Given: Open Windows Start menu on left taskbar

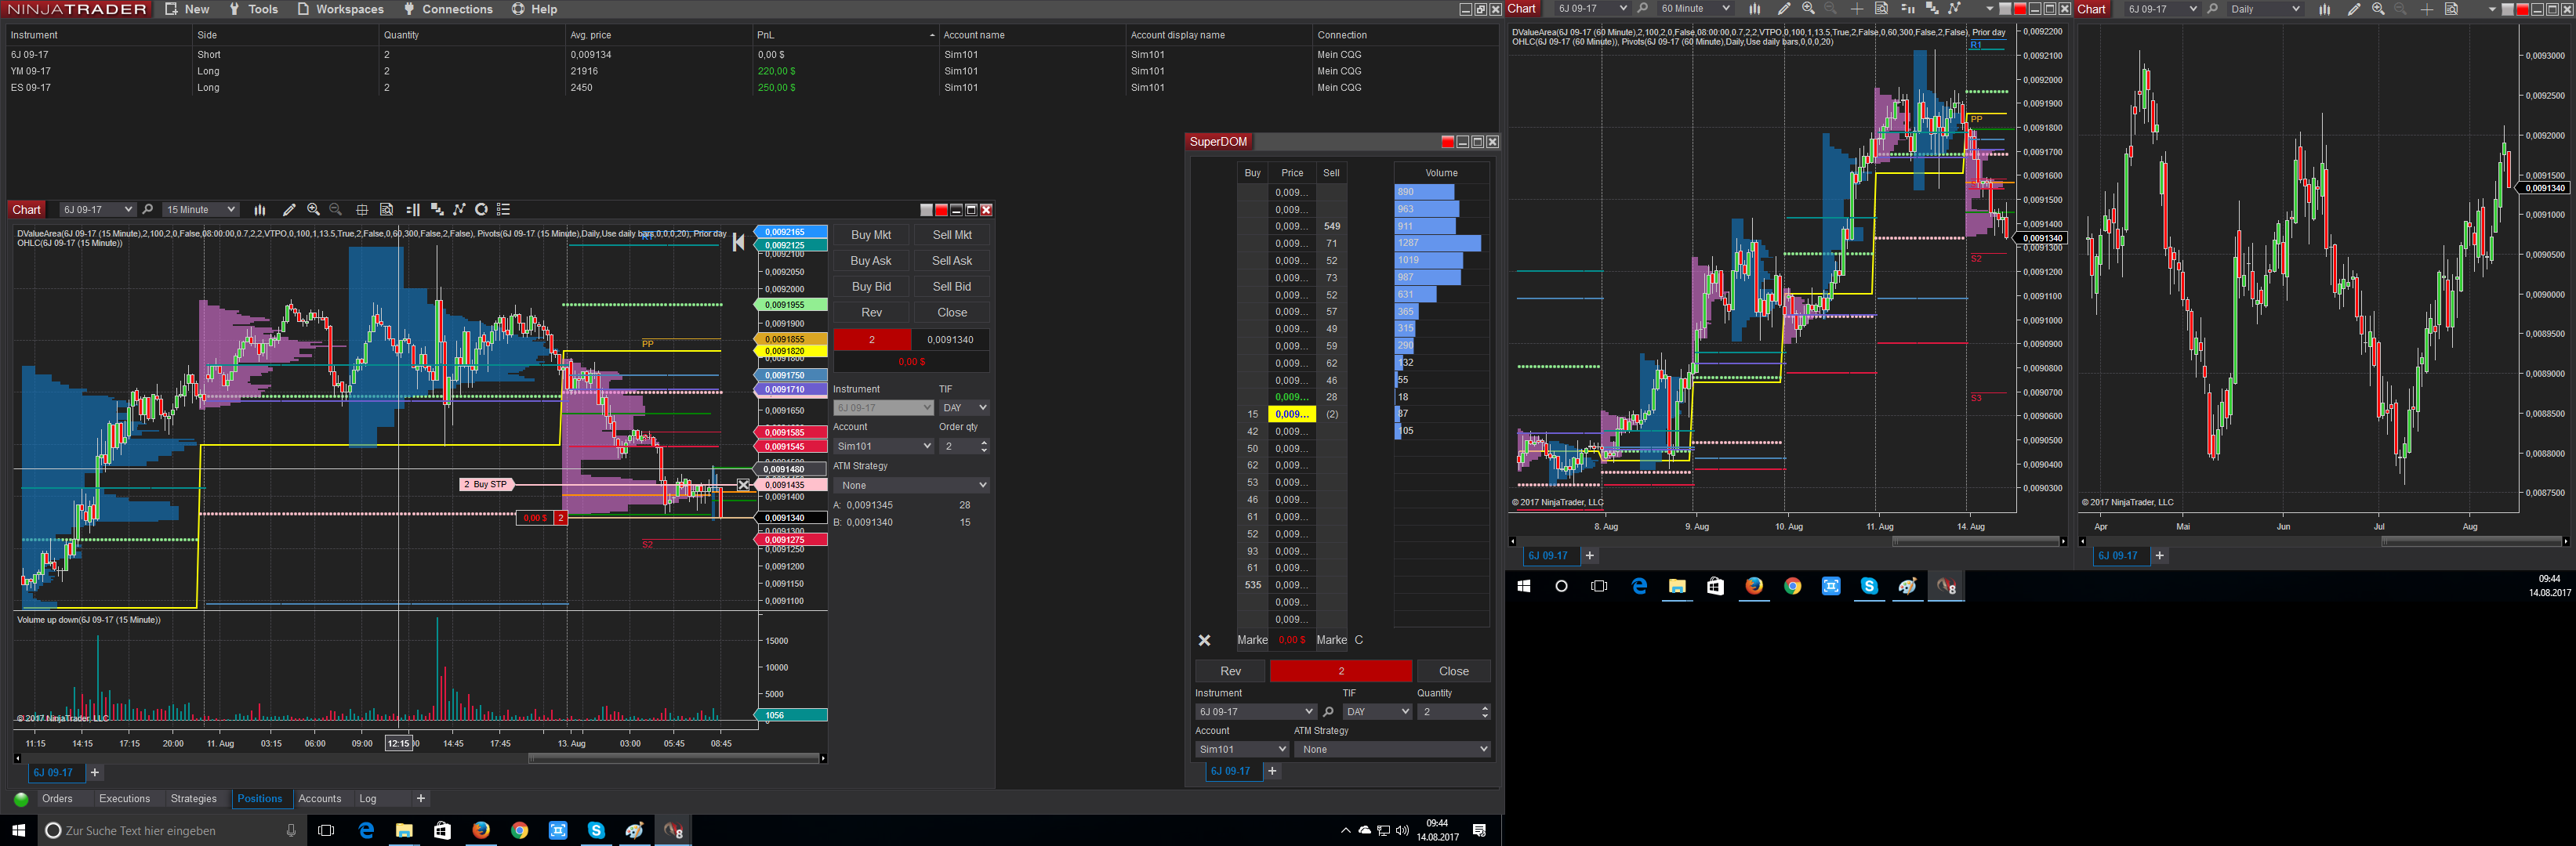Looking at the screenshot, I should click(18, 831).
